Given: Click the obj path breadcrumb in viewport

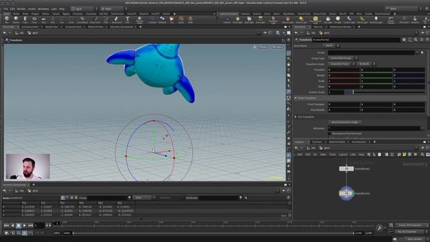Looking at the screenshot, I should pyautogui.click(x=19, y=33).
